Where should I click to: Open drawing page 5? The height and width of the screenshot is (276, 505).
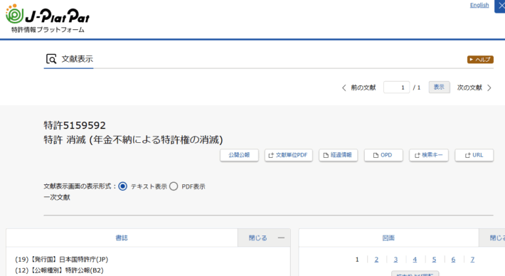pyautogui.click(x=434, y=260)
